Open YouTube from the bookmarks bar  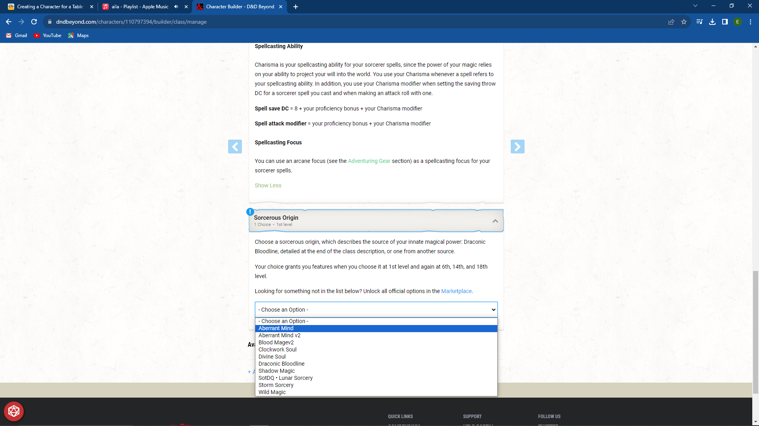point(47,35)
